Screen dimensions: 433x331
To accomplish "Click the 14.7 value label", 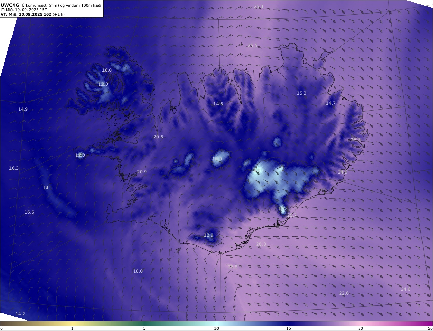I will tap(331, 103).
